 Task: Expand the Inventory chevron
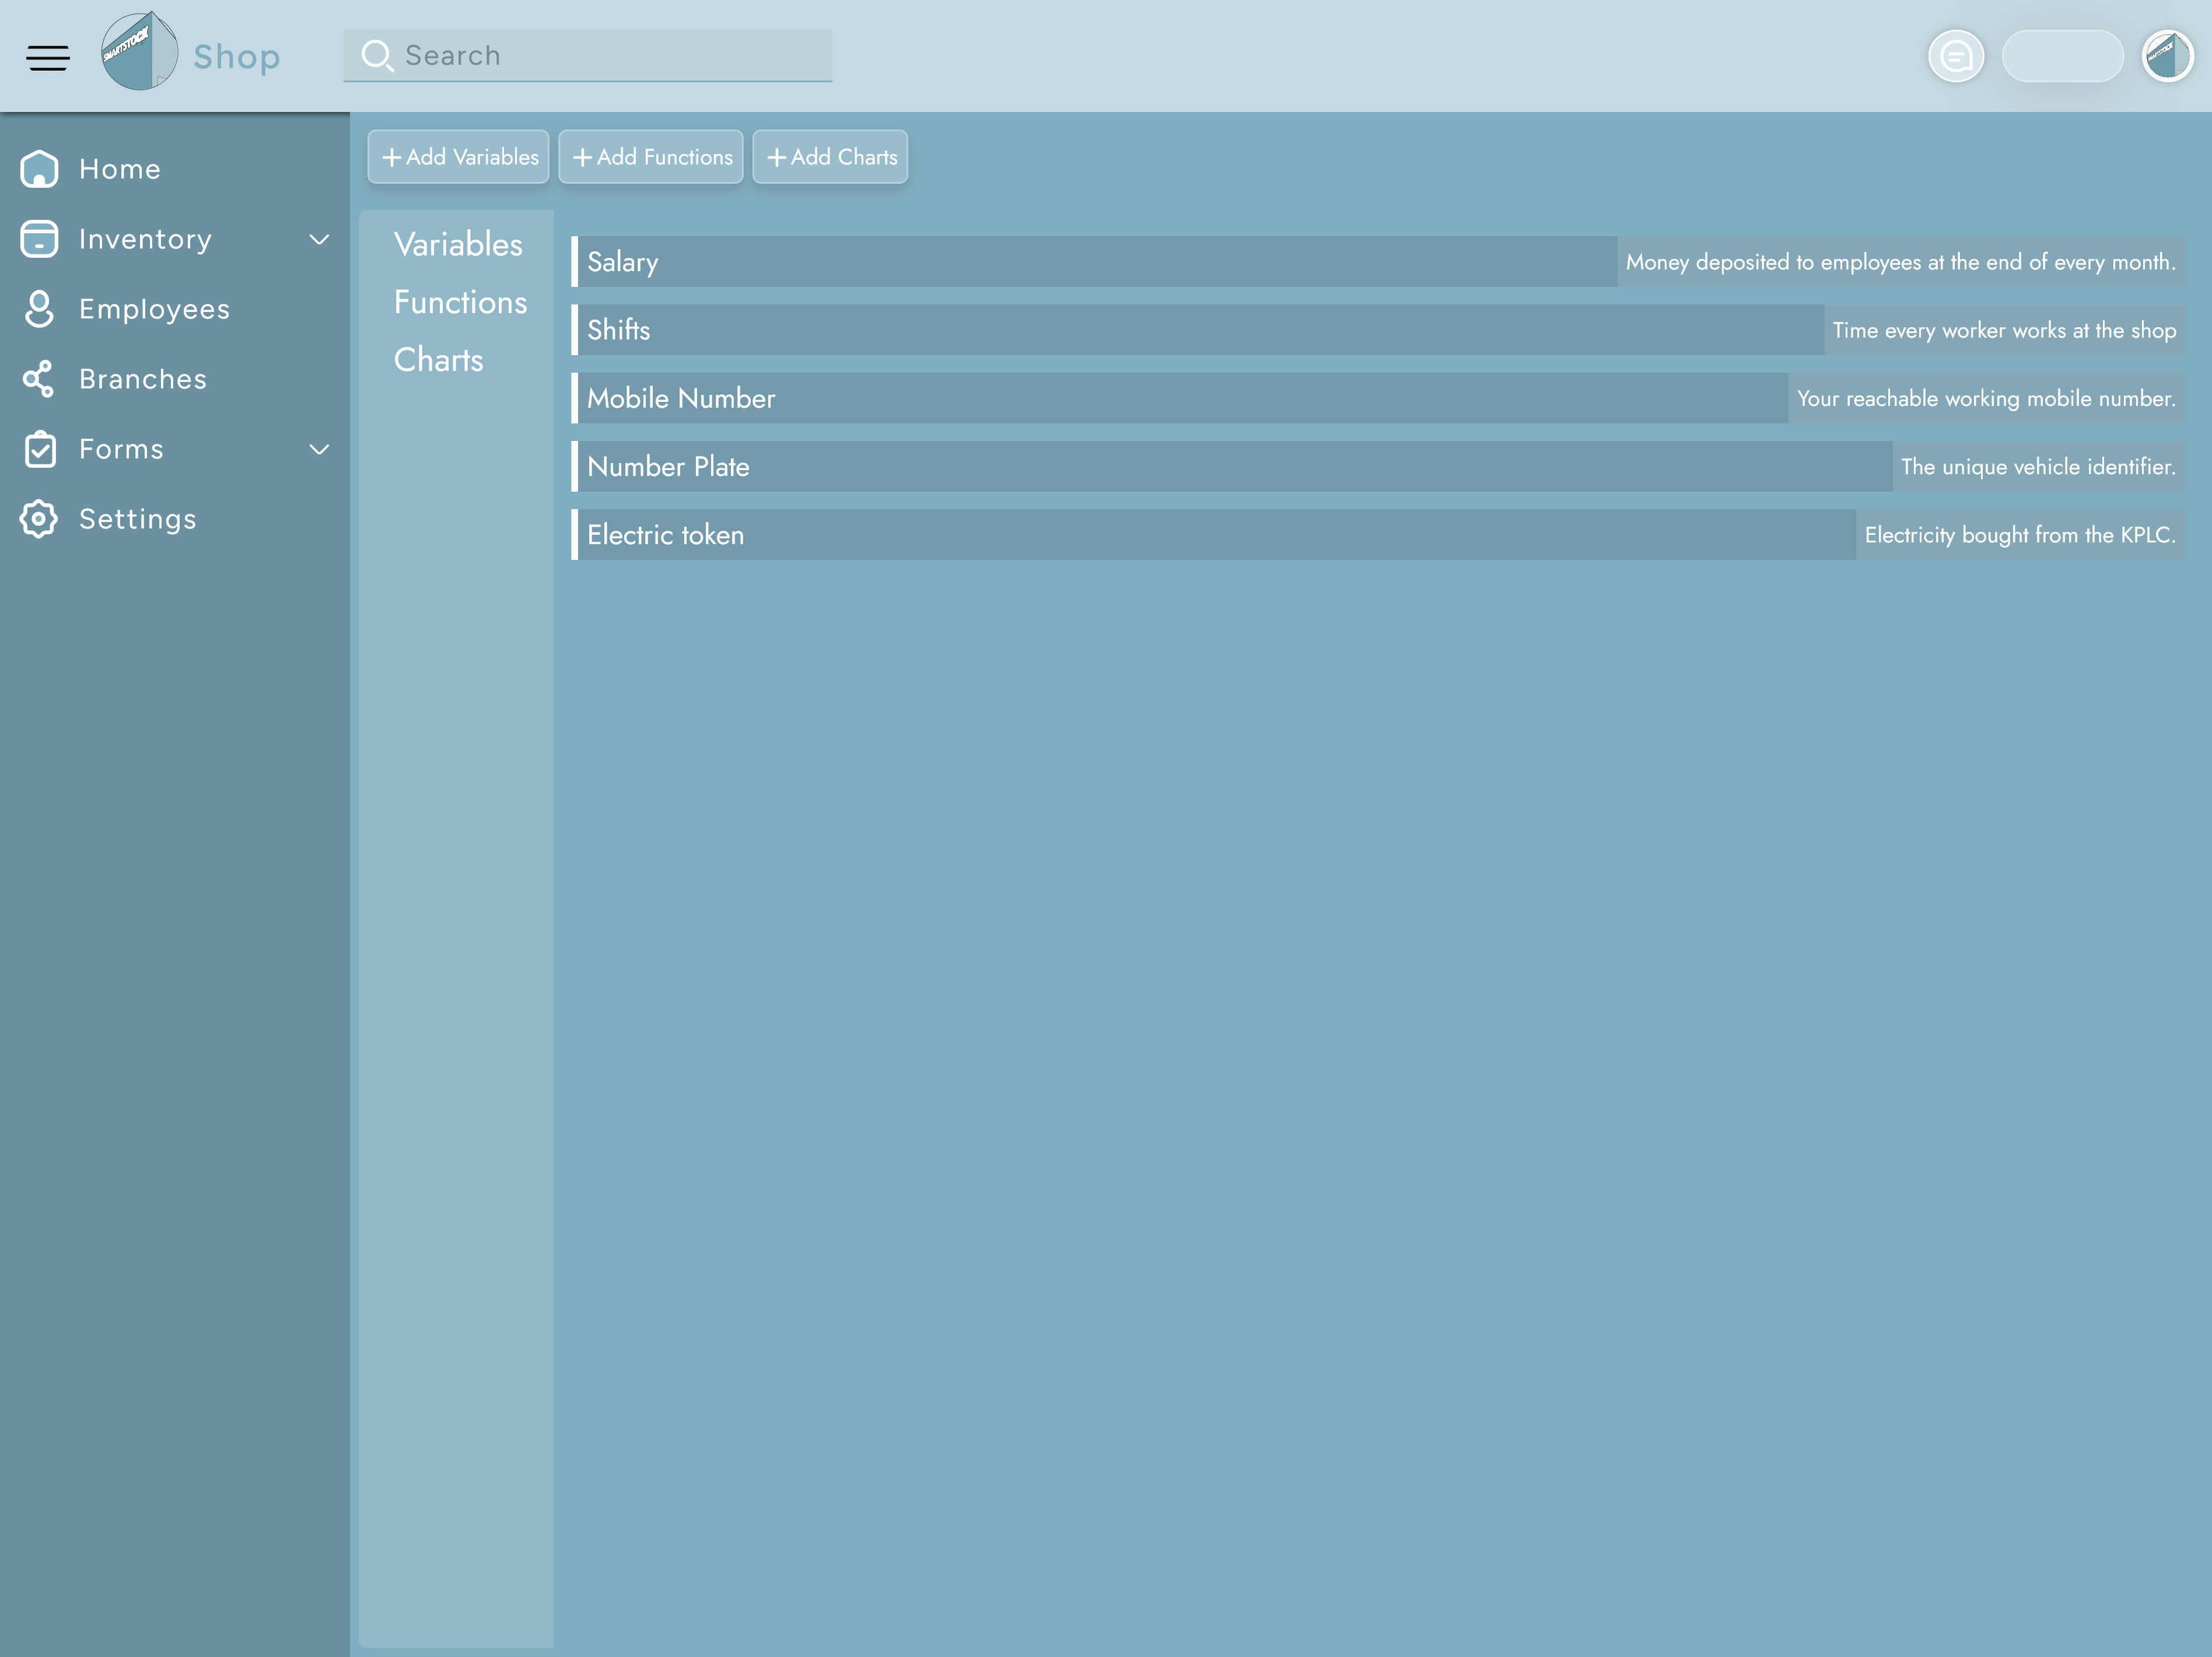click(319, 239)
